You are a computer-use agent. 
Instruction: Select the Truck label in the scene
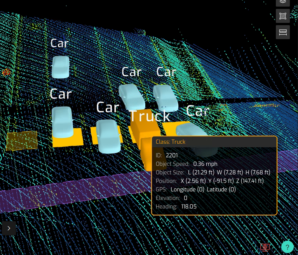click(150, 116)
